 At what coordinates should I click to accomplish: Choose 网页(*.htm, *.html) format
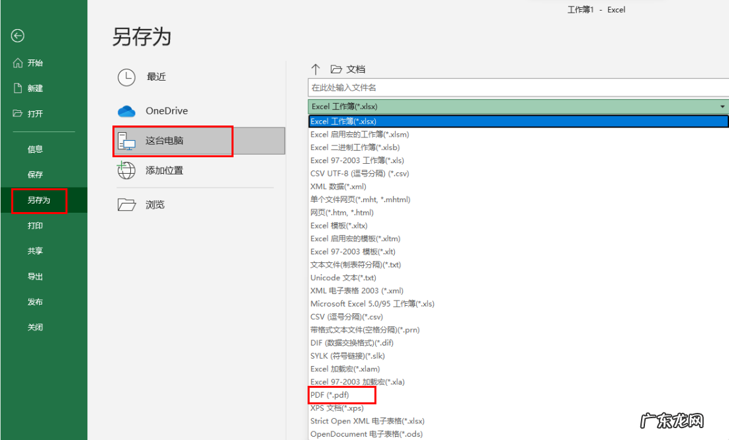(x=342, y=213)
